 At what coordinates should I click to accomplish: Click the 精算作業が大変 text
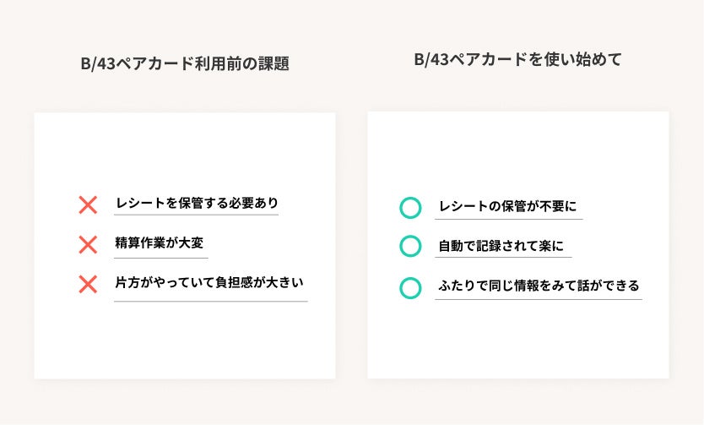[x=160, y=244]
